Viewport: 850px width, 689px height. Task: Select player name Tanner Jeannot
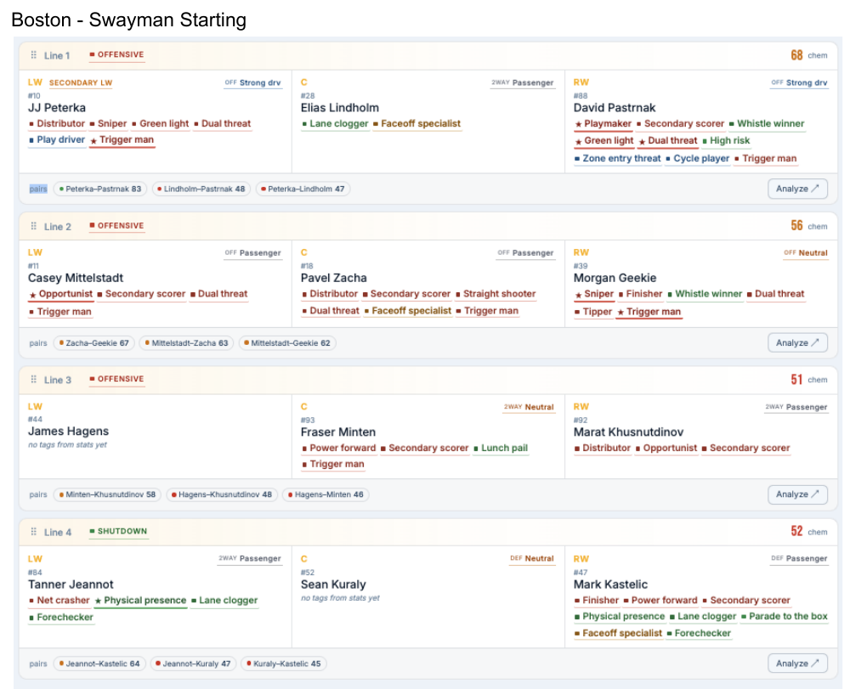point(71,585)
